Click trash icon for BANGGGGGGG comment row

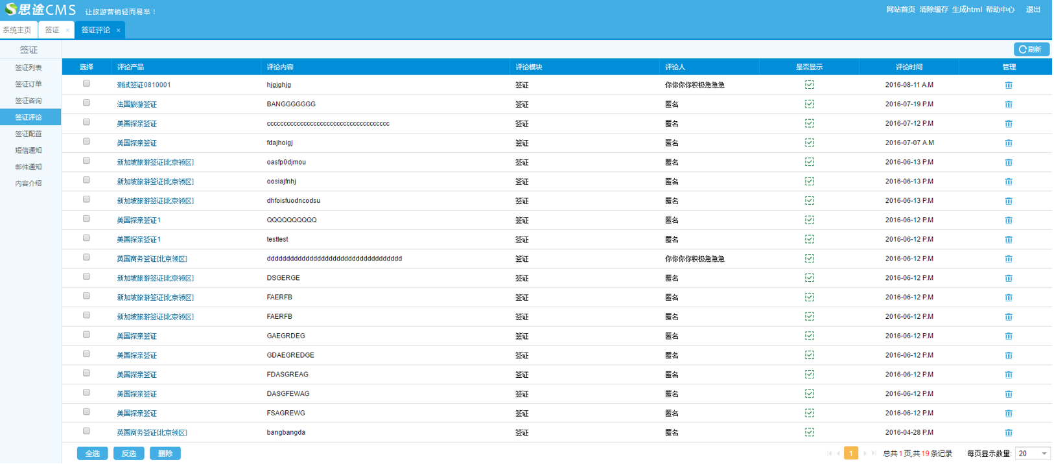[1008, 104]
